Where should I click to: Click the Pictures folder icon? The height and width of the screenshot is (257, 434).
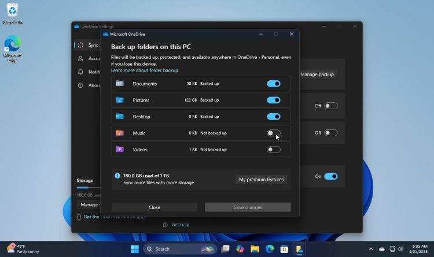click(120, 100)
